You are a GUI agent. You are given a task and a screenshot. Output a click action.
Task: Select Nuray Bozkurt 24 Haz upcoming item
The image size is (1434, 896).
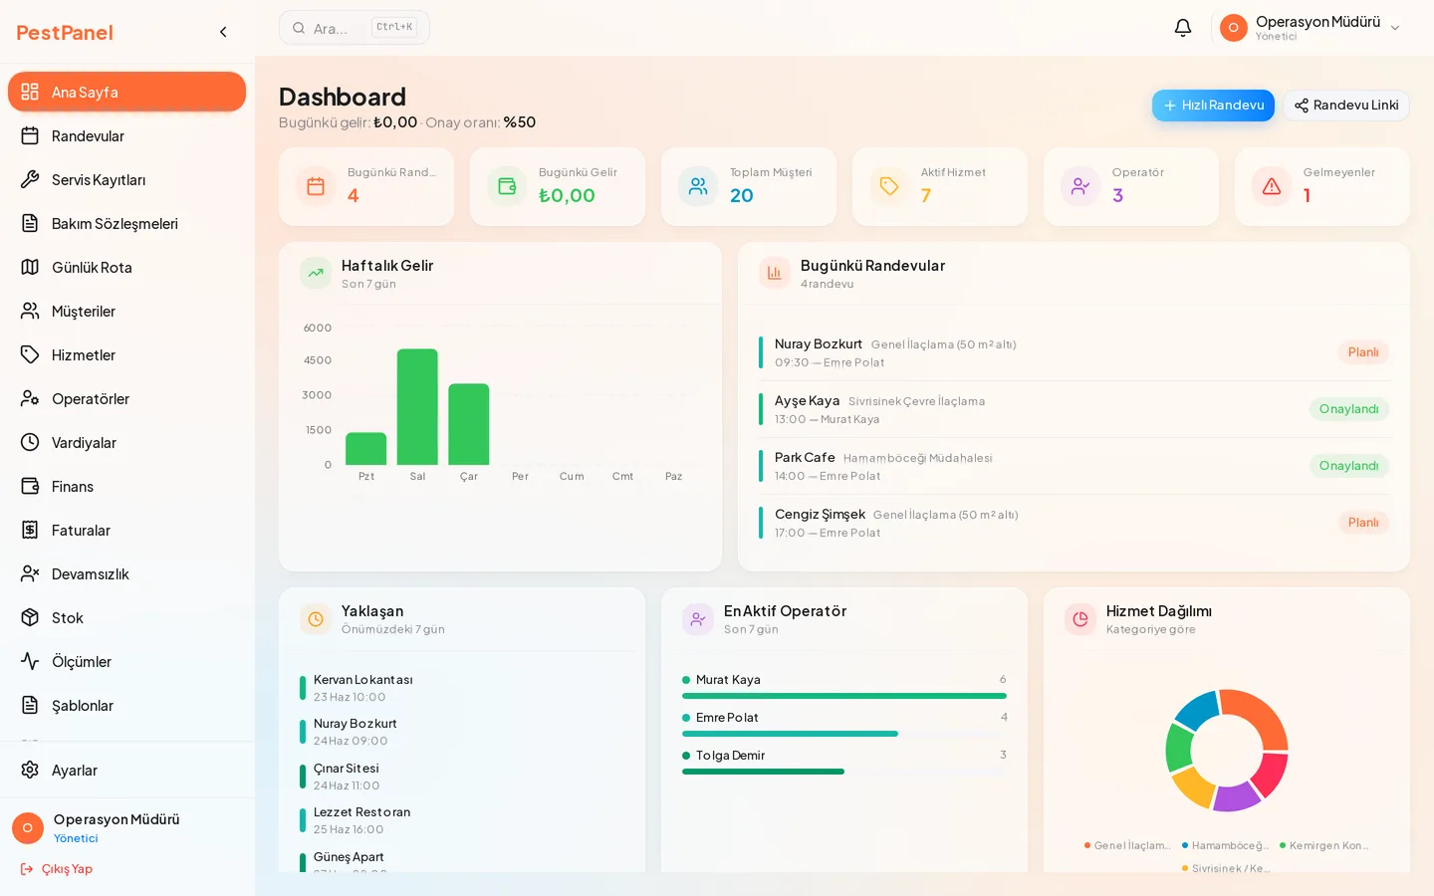(462, 732)
